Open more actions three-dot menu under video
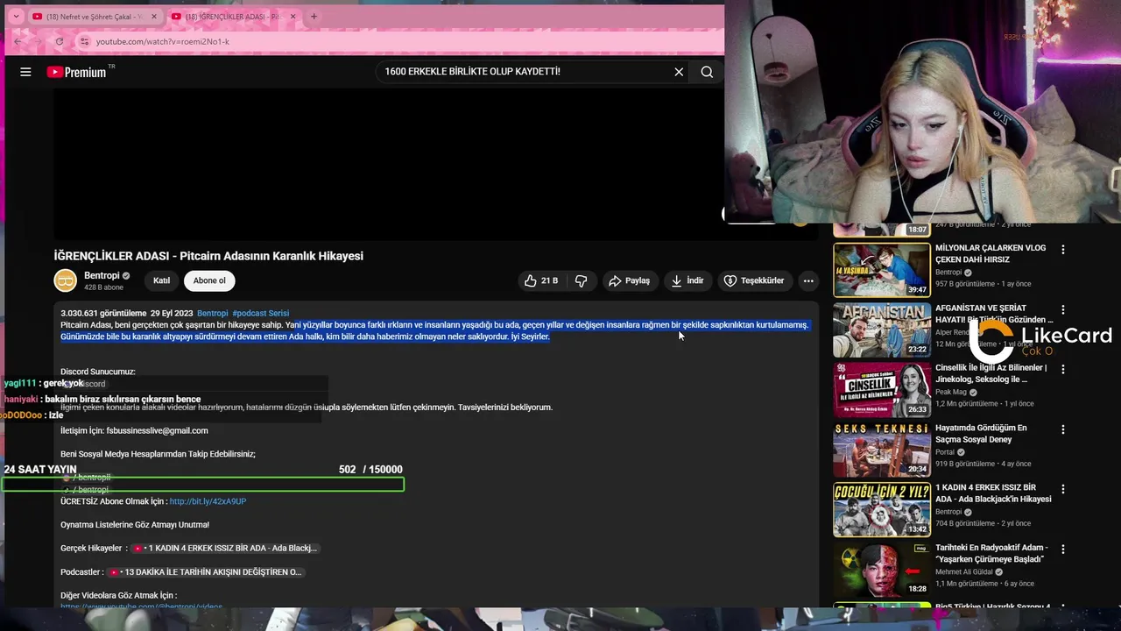The height and width of the screenshot is (631, 1121). click(x=808, y=280)
